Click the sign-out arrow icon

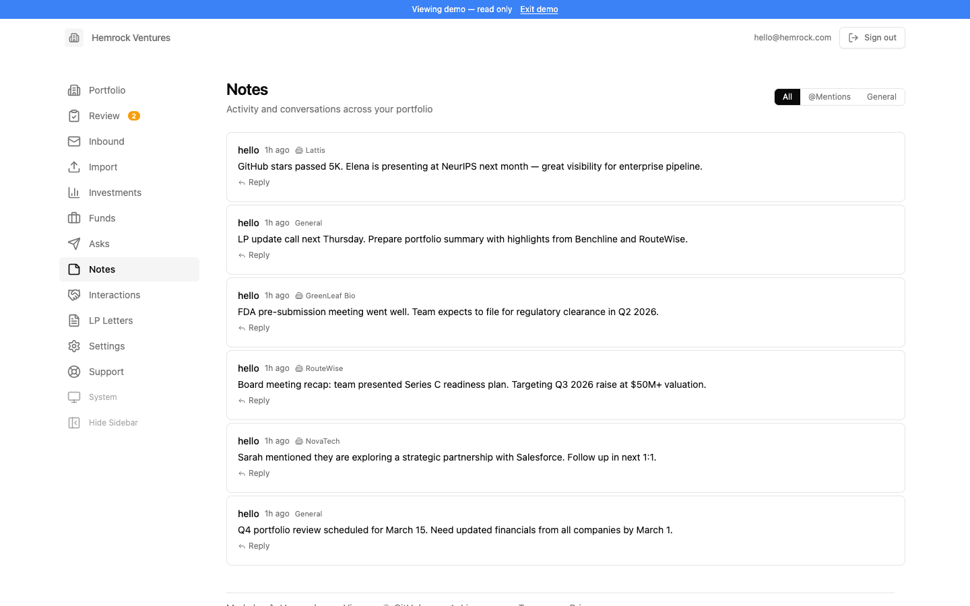tap(853, 38)
